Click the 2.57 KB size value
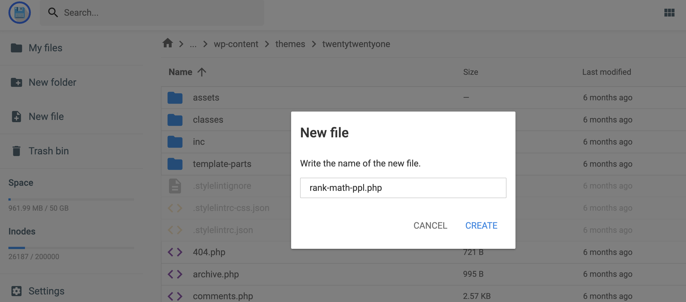The image size is (686, 302). coord(477,296)
